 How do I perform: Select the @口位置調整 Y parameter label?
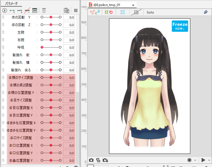pyautogui.click(x=21, y=153)
